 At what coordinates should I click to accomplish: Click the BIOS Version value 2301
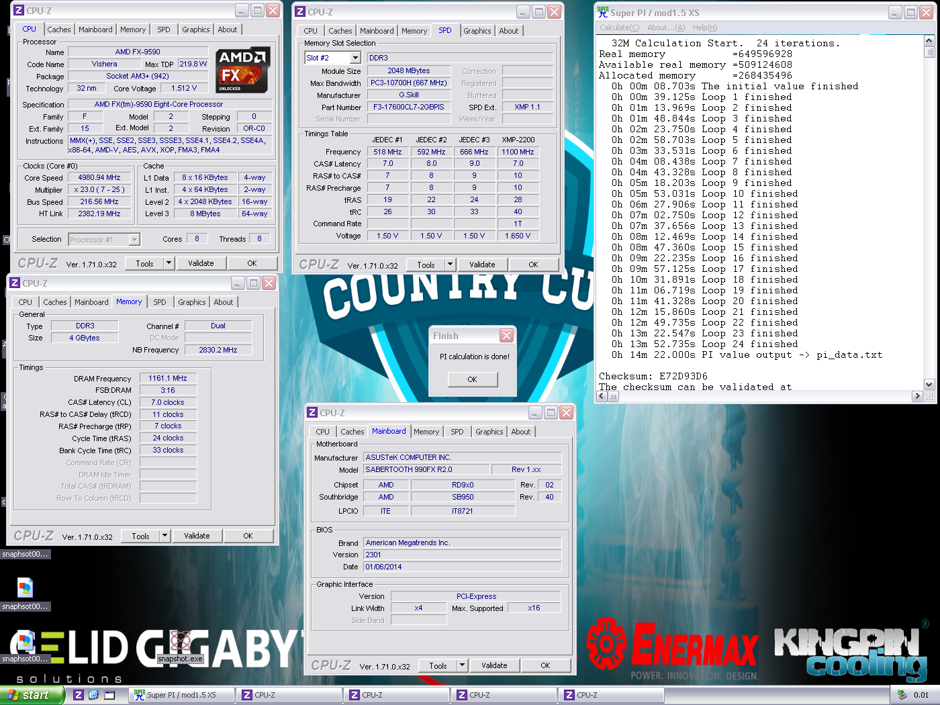(x=463, y=555)
